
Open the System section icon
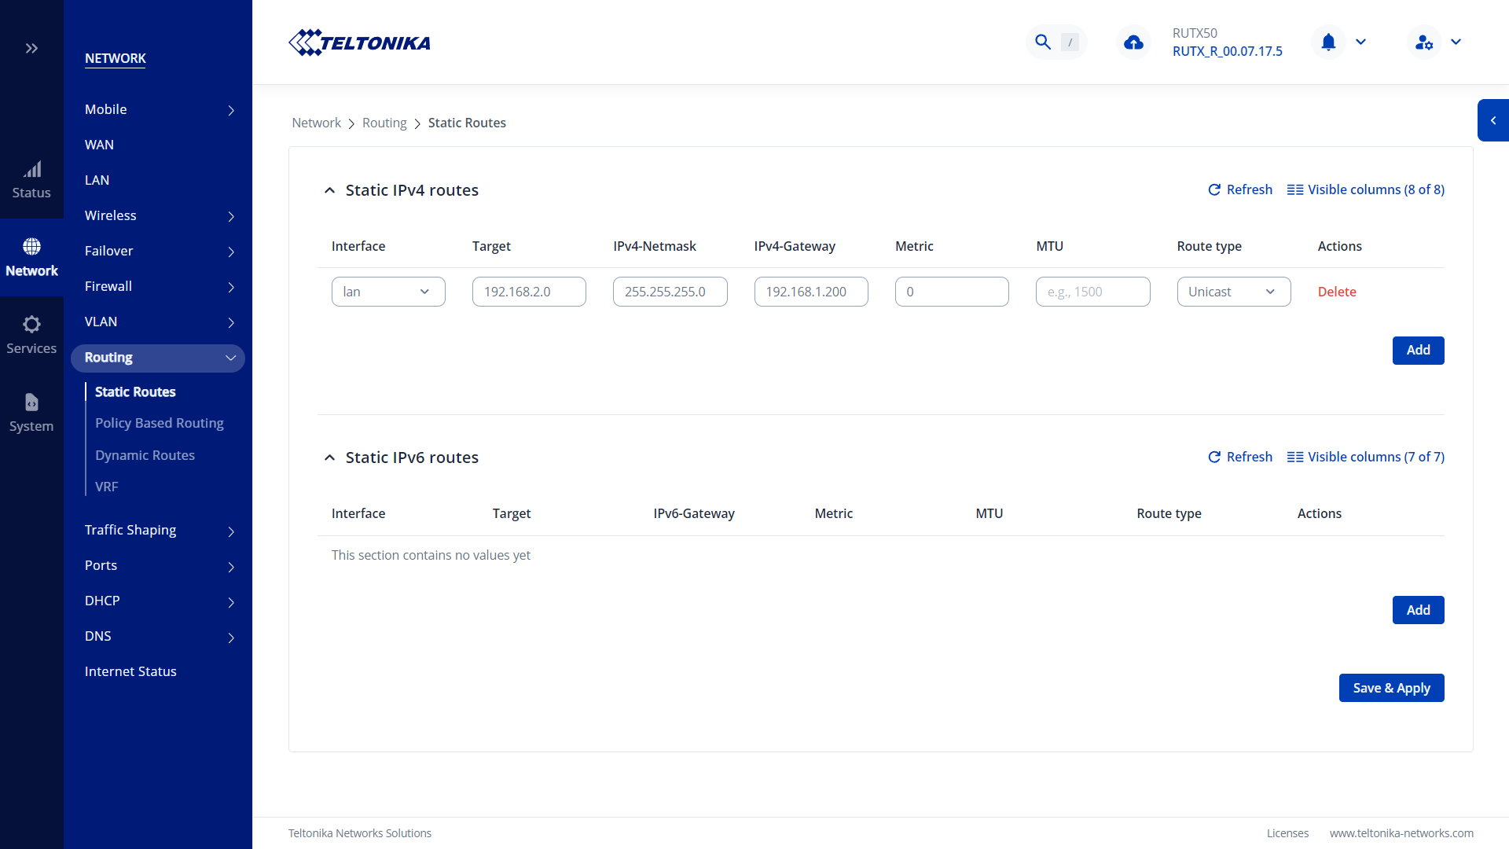[x=31, y=413]
